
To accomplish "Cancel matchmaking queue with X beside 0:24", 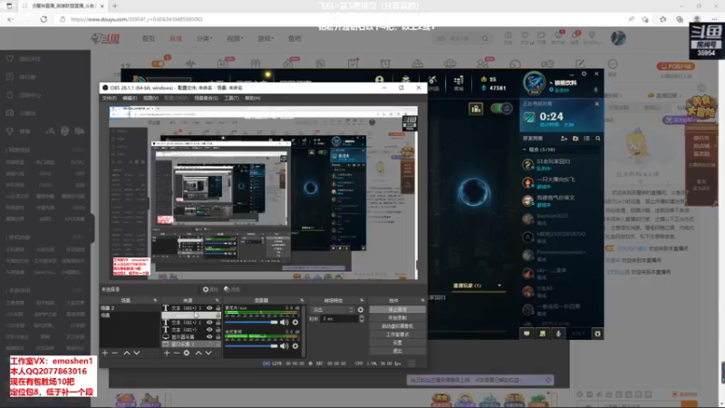I will point(596,104).
